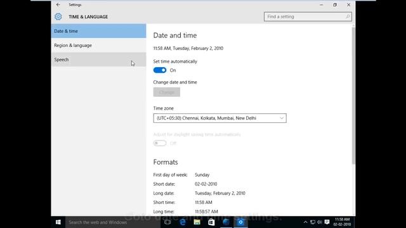The height and width of the screenshot is (228, 406).
Task: Click the search magnifier in Find a setting
Action: (348, 16)
